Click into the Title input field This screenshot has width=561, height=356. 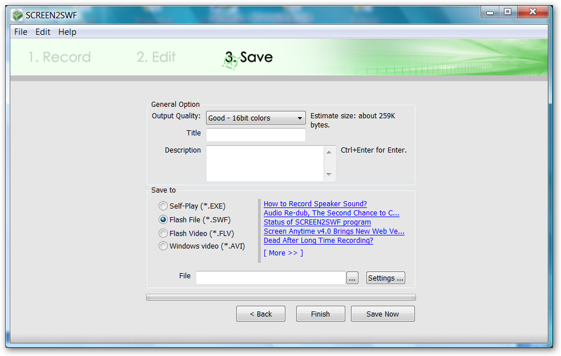pyautogui.click(x=256, y=135)
